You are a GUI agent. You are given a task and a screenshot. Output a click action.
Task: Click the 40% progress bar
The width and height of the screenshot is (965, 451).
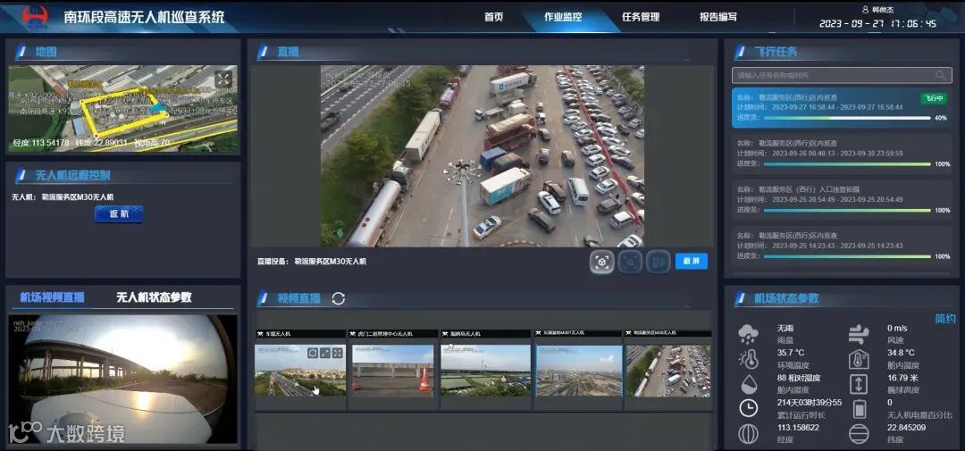tap(847, 118)
